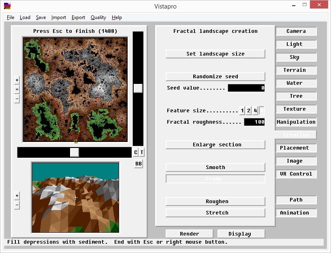Click the Display button
The height and width of the screenshot is (253, 331).
(241, 234)
